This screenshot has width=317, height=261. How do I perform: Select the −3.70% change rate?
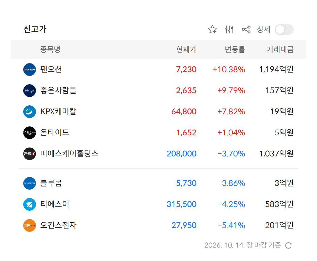[x=231, y=154]
